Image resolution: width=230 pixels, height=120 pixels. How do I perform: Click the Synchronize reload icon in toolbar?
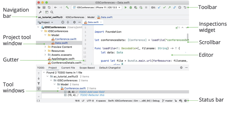pyautogui.click(x=49, y=7)
